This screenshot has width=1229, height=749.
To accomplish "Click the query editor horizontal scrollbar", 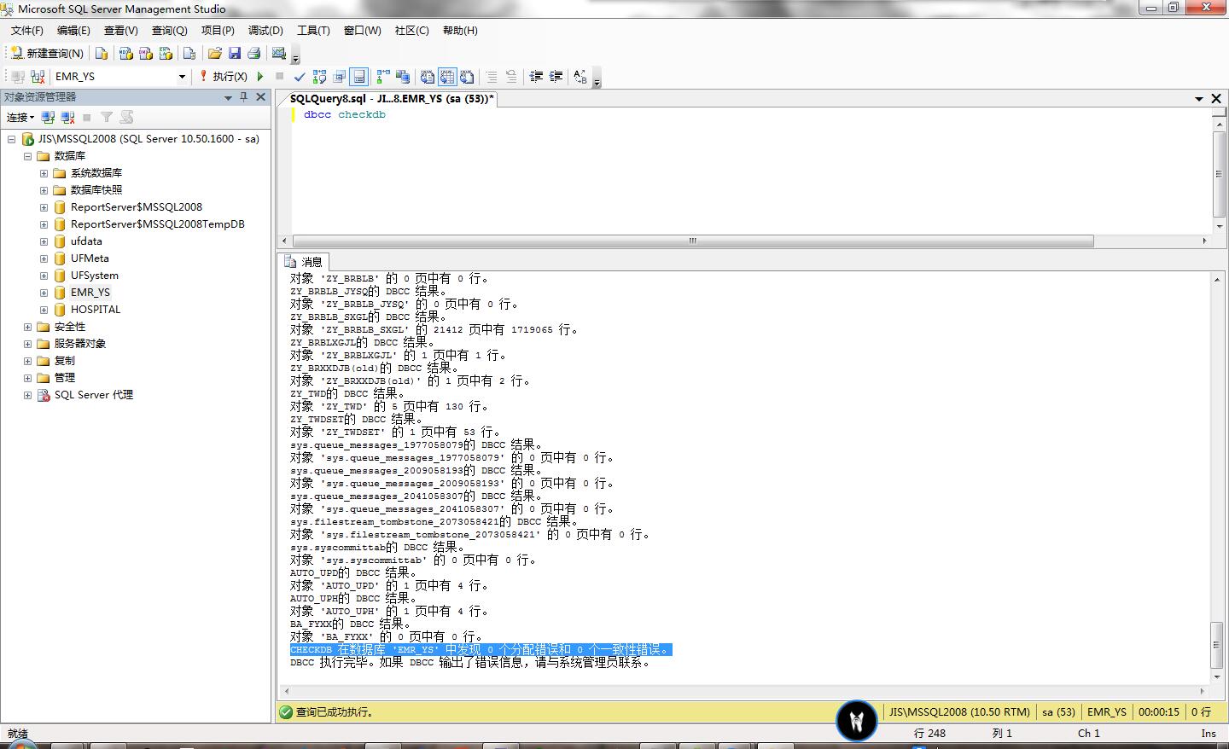I will (x=693, y=241).
